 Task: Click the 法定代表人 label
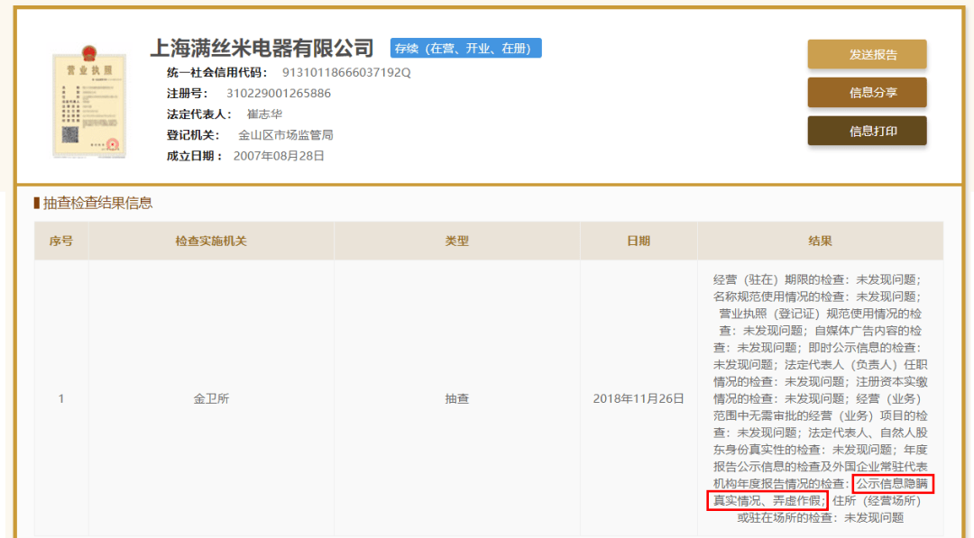198,114
